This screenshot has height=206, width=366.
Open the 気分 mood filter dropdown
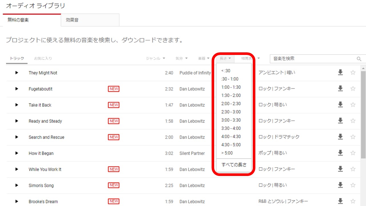pyautogui.click(x=182, y=58)
